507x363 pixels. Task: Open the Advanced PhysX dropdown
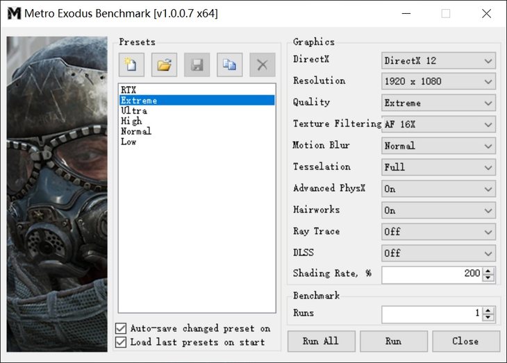[x=438, y=189]
